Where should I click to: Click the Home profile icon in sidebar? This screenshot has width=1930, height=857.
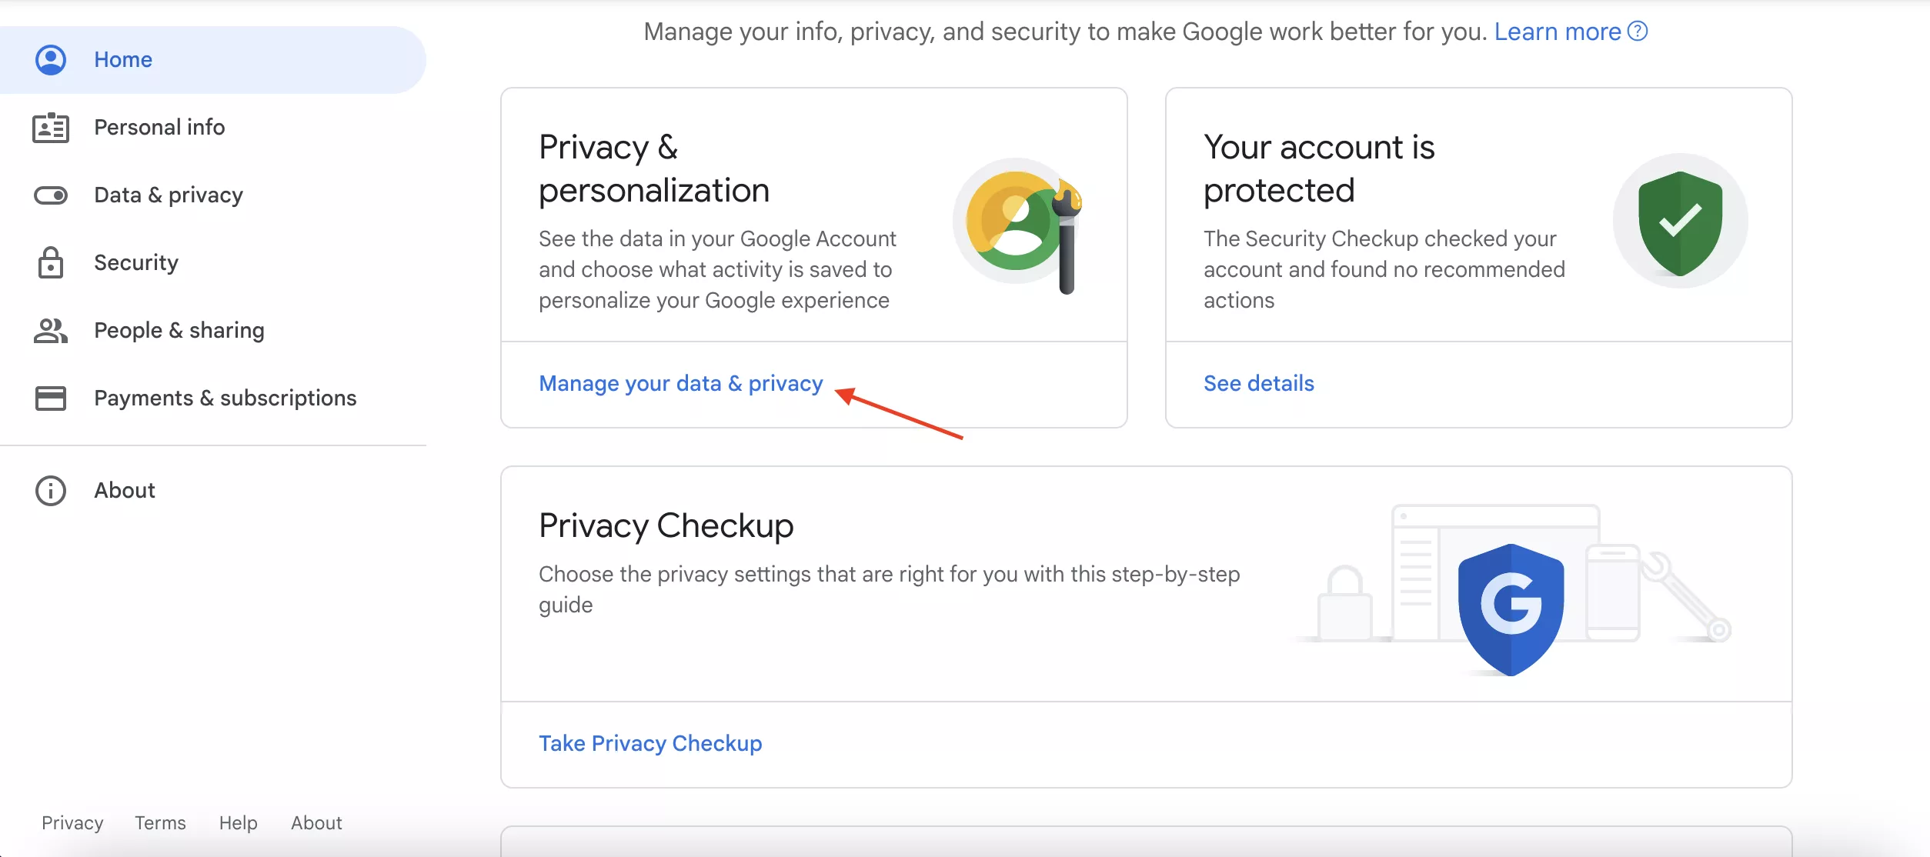51,60
